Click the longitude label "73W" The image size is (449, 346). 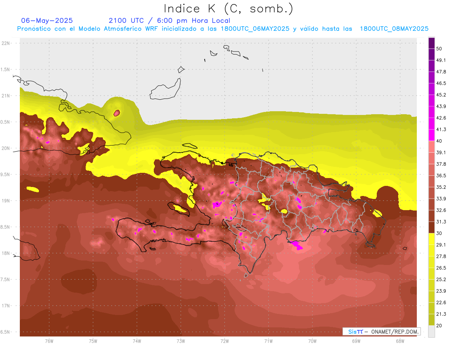(x=181, y=341)
